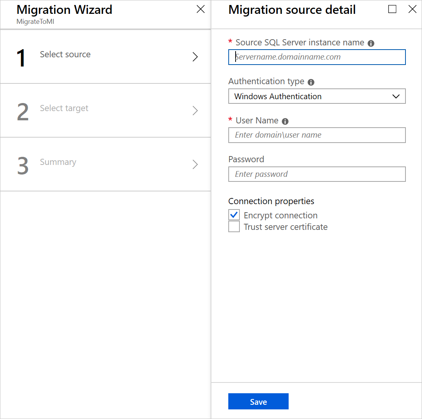Click info icon next to Authentication type
The width and height of the screenshot is (422, 419).
tap(311, 82)
